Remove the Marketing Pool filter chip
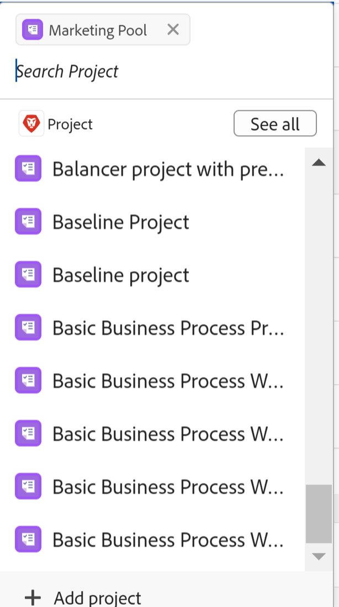339x607 pixels. click(x=173, y=29)
